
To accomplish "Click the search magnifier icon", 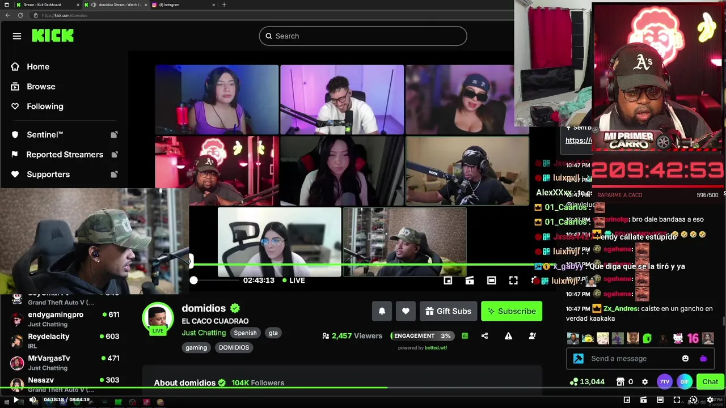I will coord(269,36).
